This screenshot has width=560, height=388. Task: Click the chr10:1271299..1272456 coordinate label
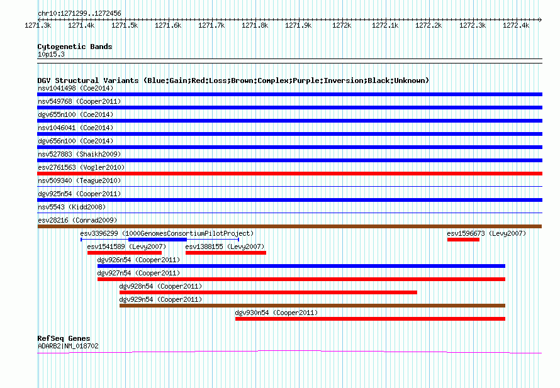79,13
